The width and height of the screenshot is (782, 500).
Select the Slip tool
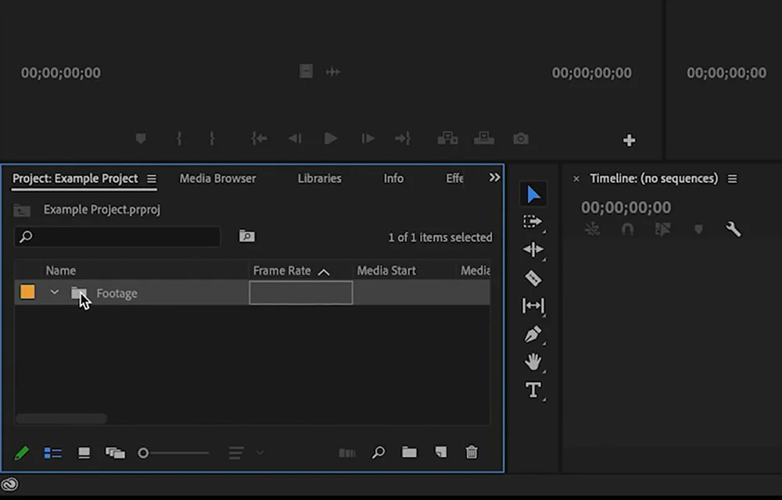(533, 305)
